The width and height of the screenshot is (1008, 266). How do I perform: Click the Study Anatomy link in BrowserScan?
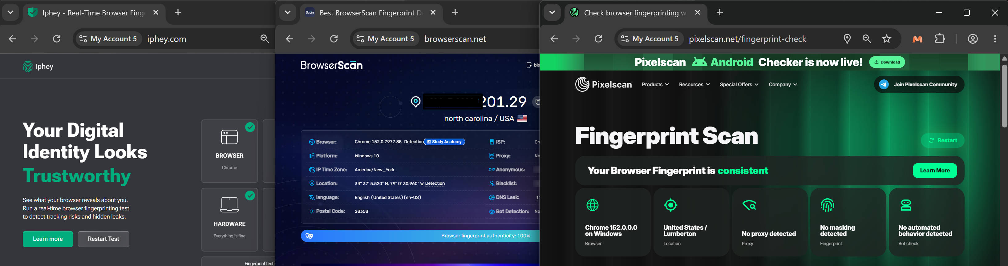(x=444, y=142)
